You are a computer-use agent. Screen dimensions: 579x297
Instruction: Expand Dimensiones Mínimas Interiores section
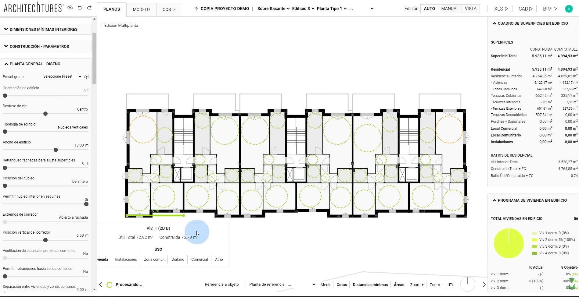pyautogui.click(x=46, y=30)
